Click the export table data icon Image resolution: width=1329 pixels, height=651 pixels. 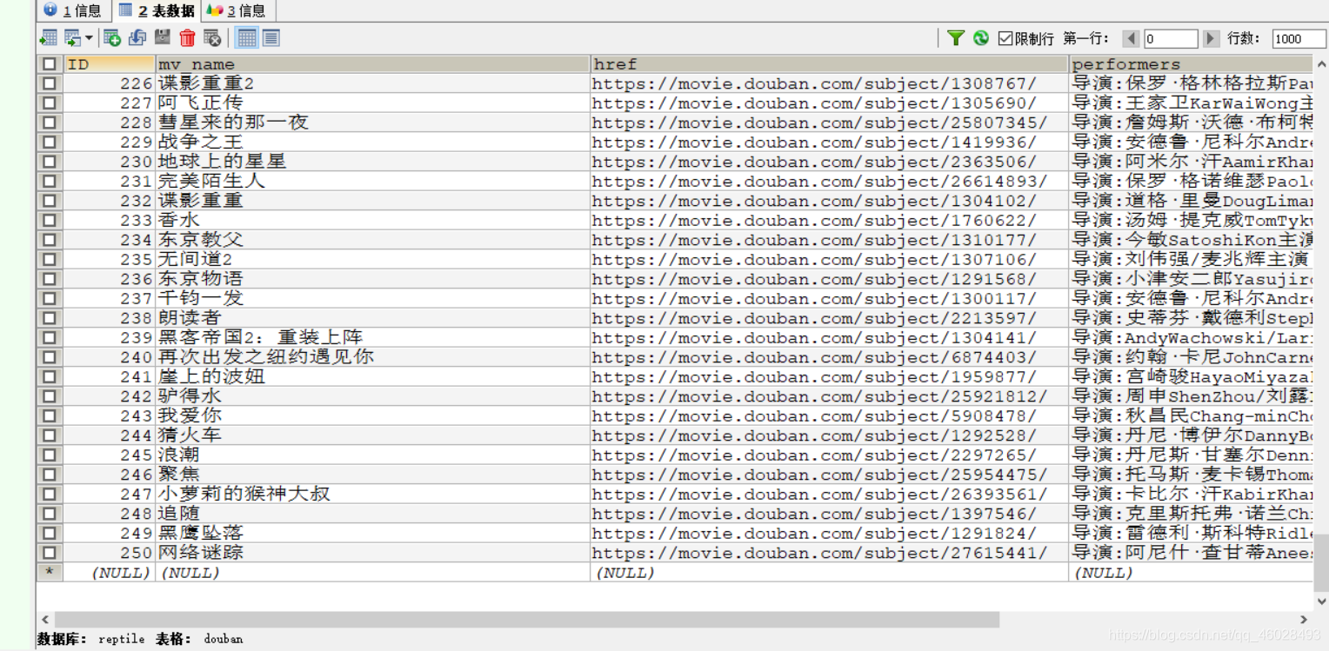click(49, 37)
